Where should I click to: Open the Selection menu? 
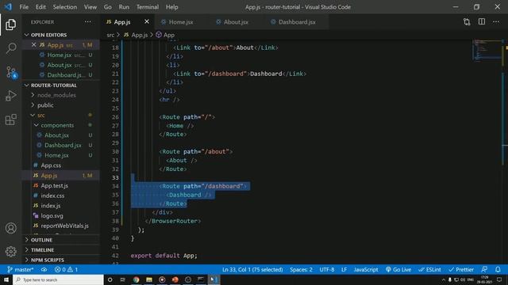pos(65,7)
